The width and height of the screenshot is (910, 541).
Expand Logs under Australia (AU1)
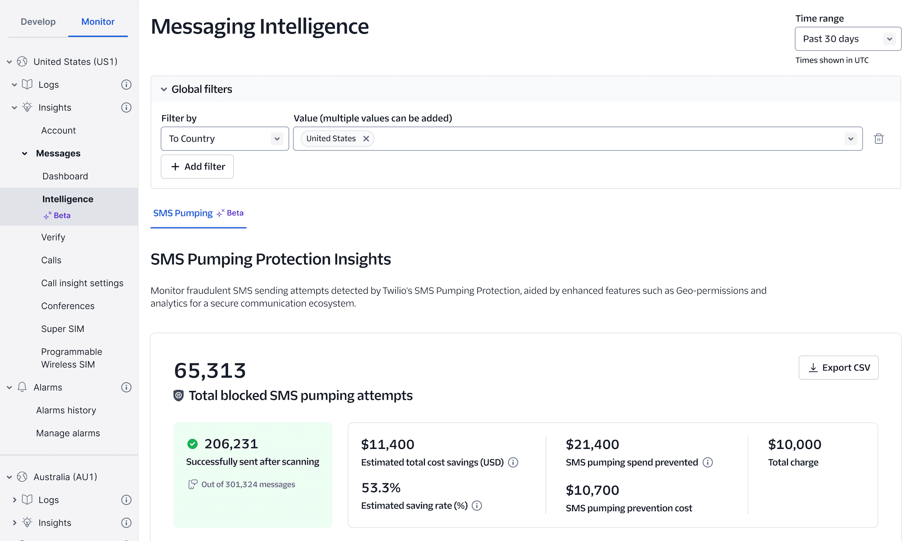[x=15, y=499]
